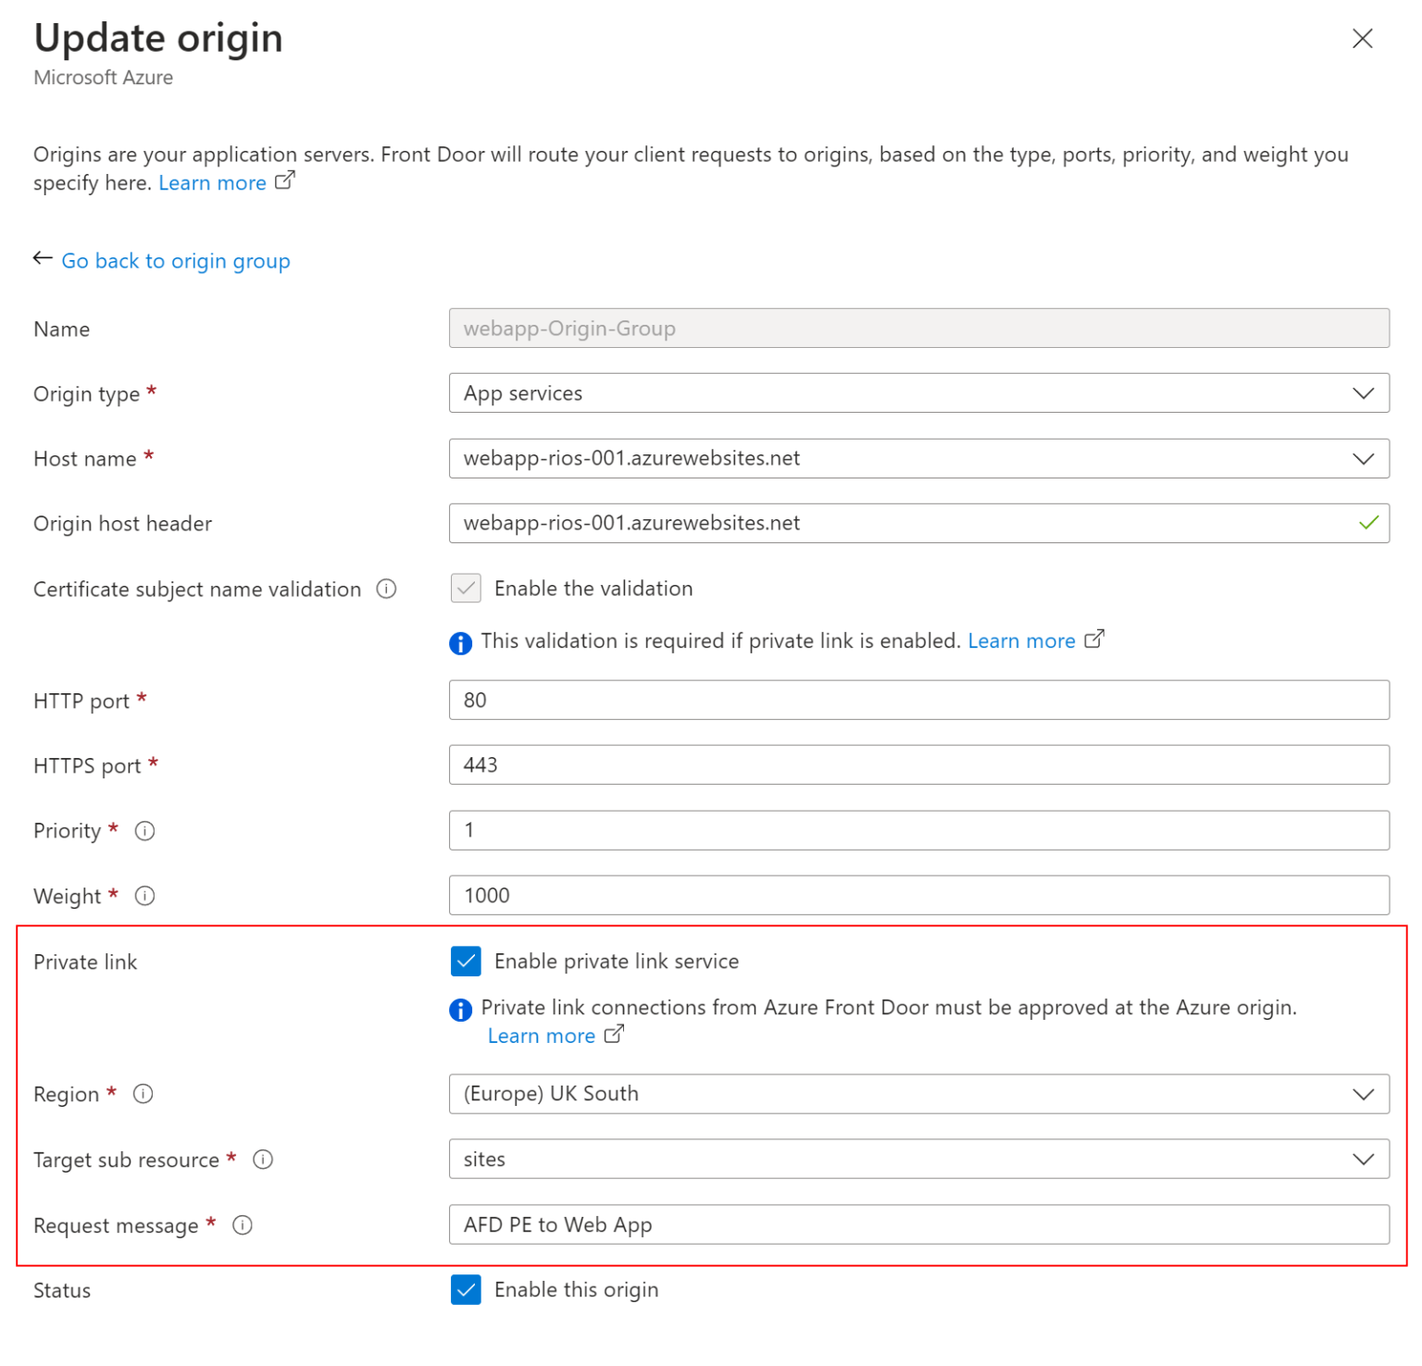Click the info icon beside Certificate subject name validation
Screen dimensions: 1422x1366
(x=386, y=589)
